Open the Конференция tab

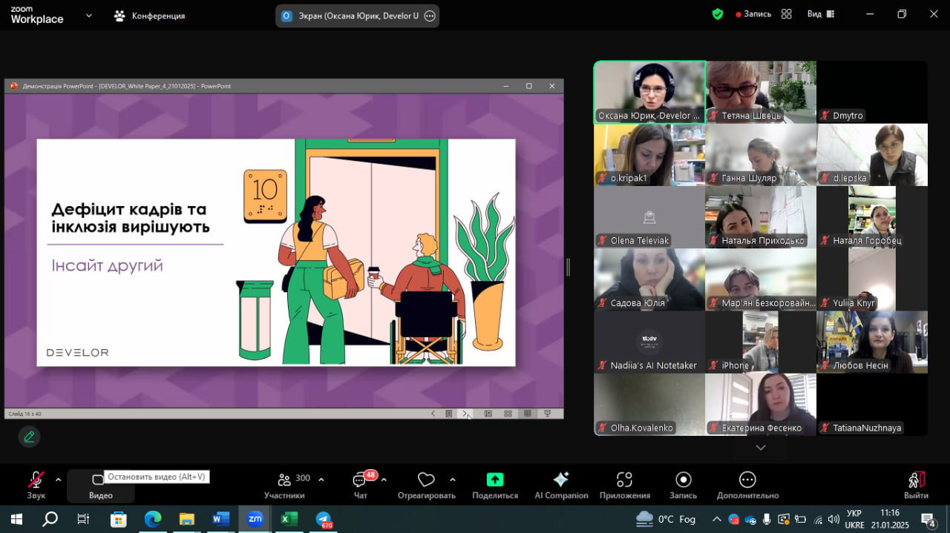(150, 16)
